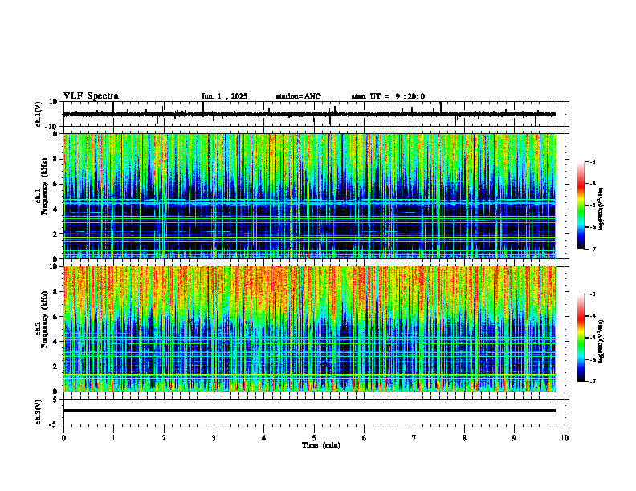Click the ch.1 color scale units label
This screenshot has height=491, width=636.
coord(601,209)
